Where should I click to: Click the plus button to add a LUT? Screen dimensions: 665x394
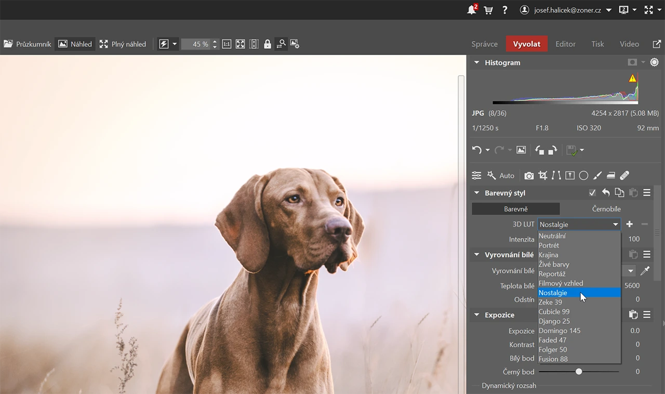[629, 224]
